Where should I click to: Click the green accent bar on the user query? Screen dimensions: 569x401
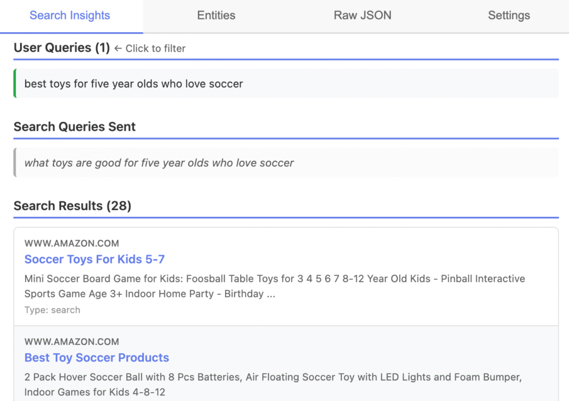point(15,83)
